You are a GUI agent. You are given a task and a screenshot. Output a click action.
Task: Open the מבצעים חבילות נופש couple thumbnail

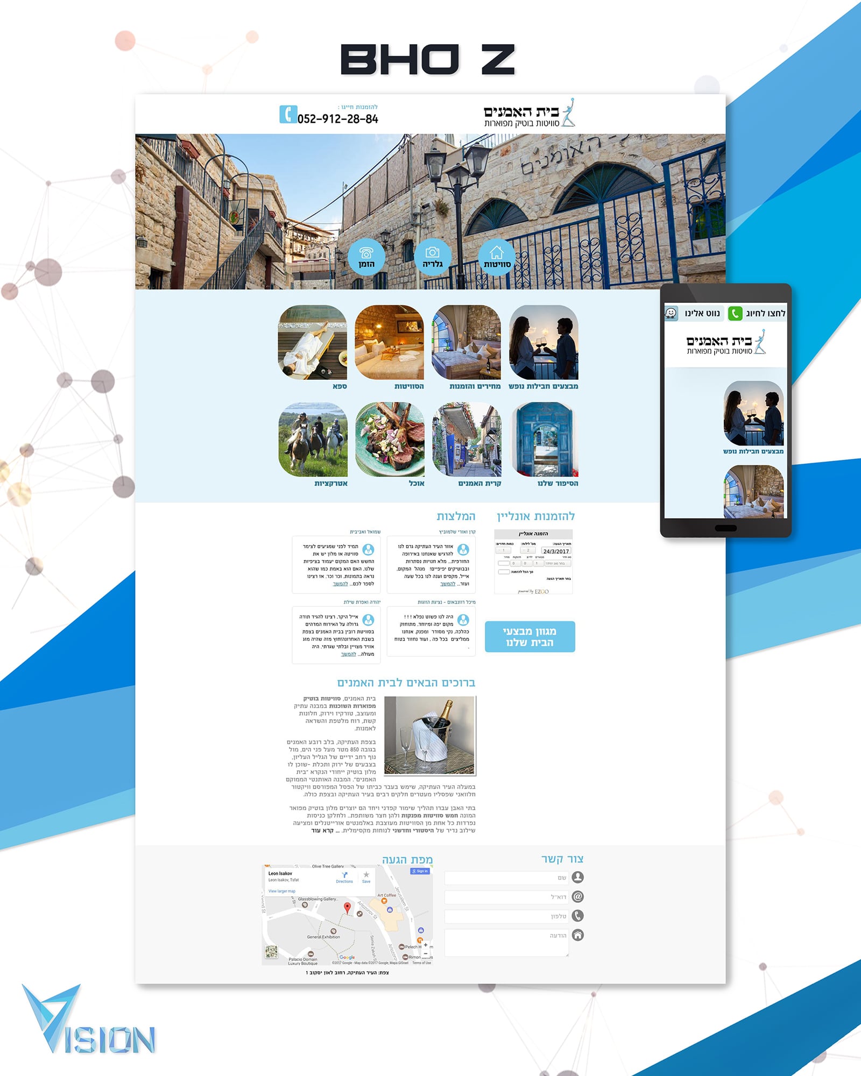click(544, 342)
